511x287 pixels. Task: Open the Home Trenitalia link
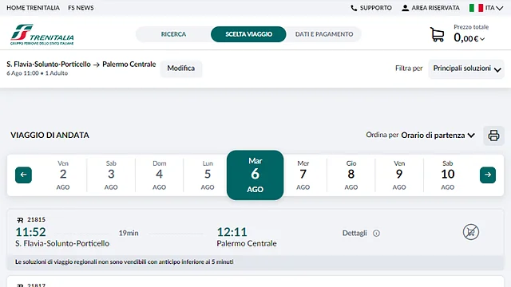pyautogui.click(x=33, y=8)
